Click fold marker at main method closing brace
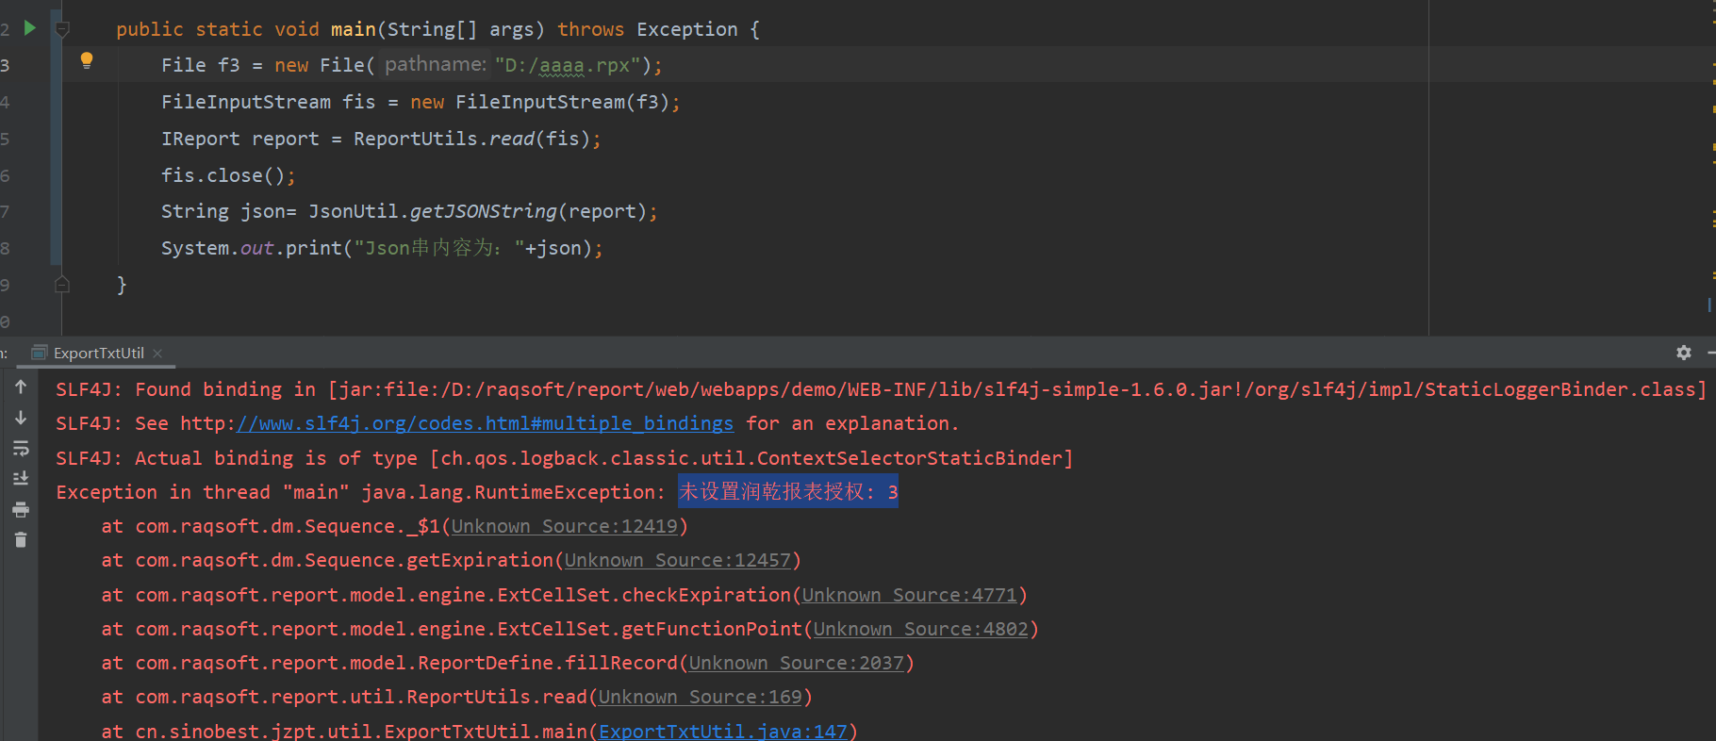 coord(62,285)
